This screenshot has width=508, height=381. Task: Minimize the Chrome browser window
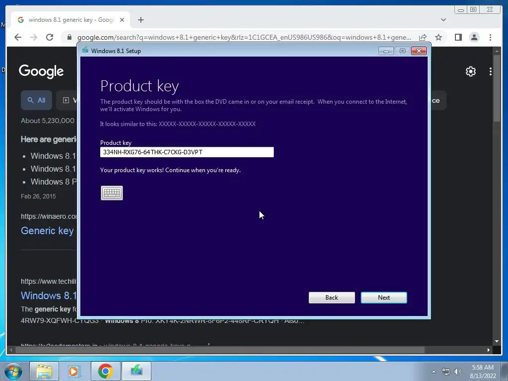(x=461, y=10)
